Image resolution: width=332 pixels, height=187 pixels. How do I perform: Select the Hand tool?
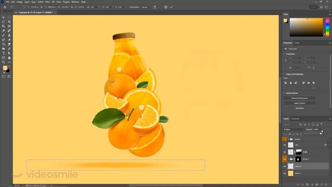pyautogui.click(x=9, y=58)
